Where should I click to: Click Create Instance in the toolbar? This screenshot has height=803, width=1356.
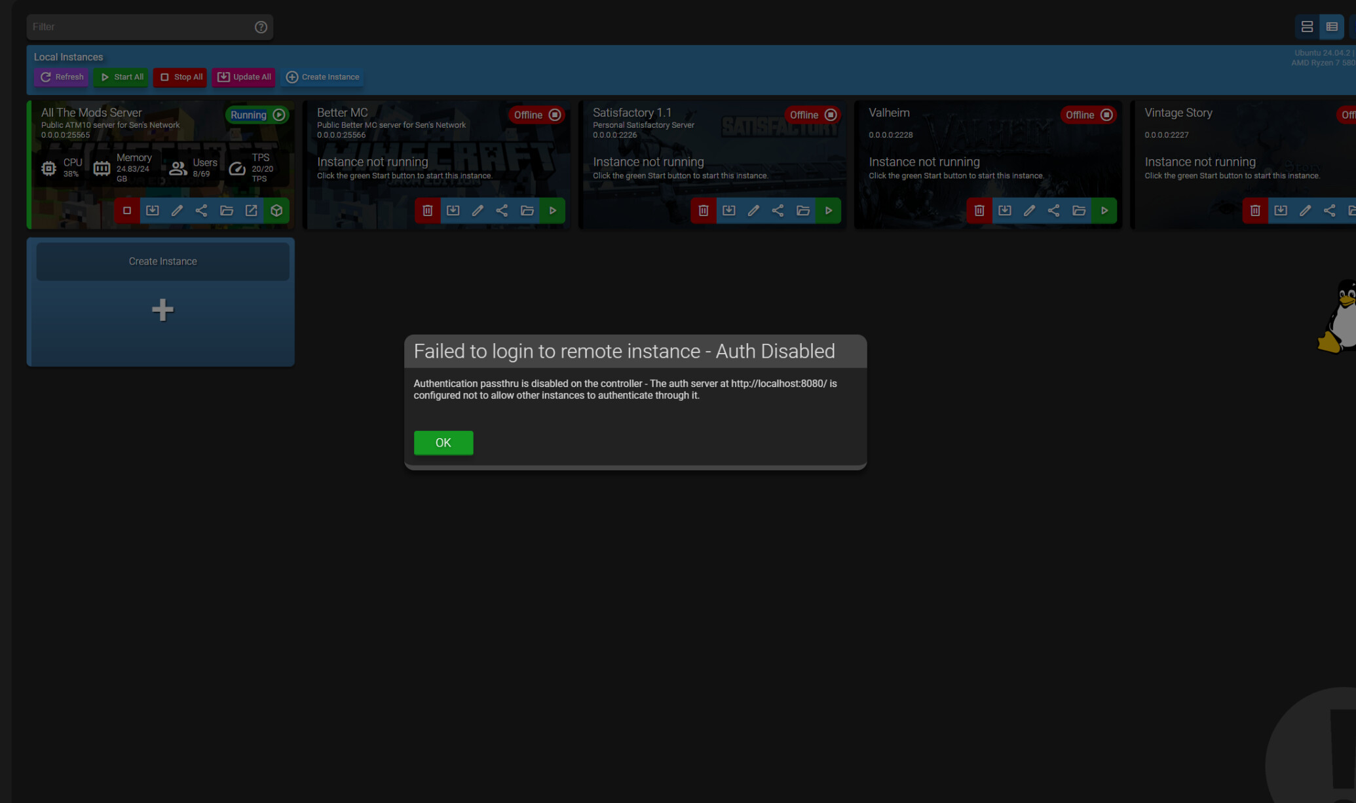(x=323, y=77)
